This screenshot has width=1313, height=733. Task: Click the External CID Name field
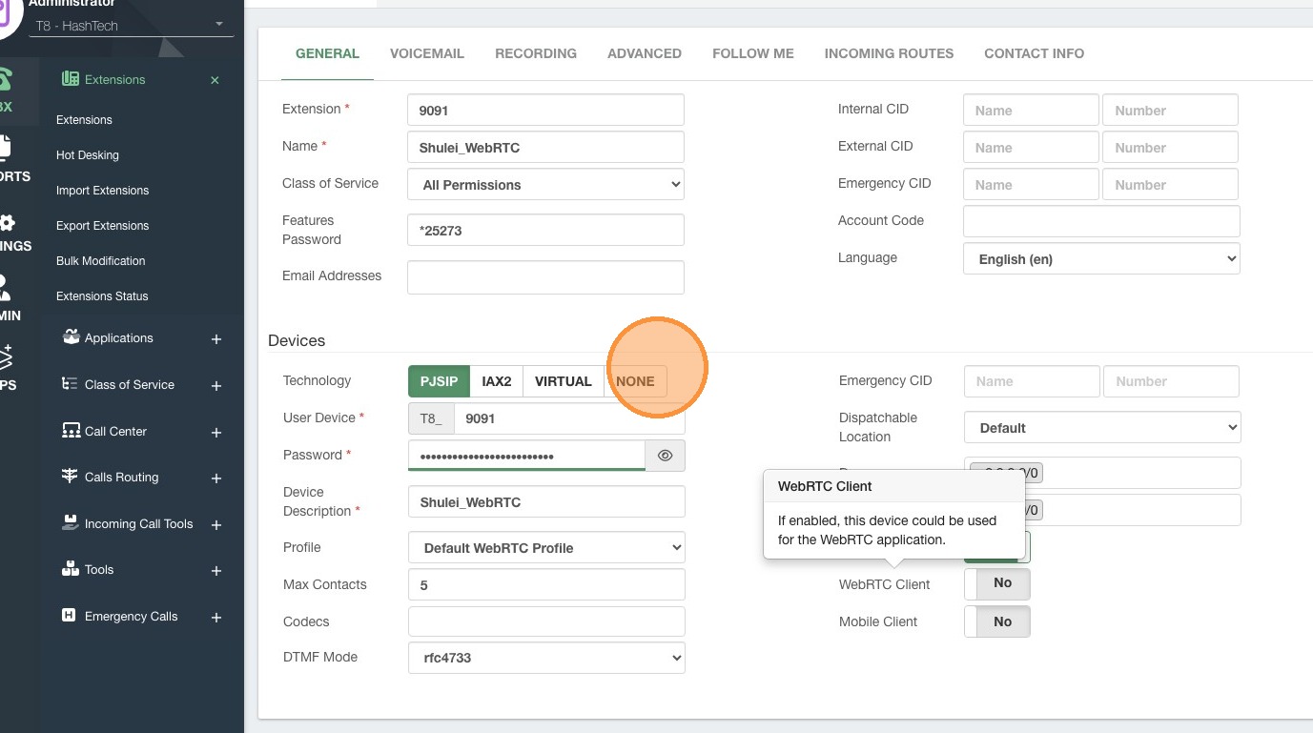click(x=1031, y=147)
